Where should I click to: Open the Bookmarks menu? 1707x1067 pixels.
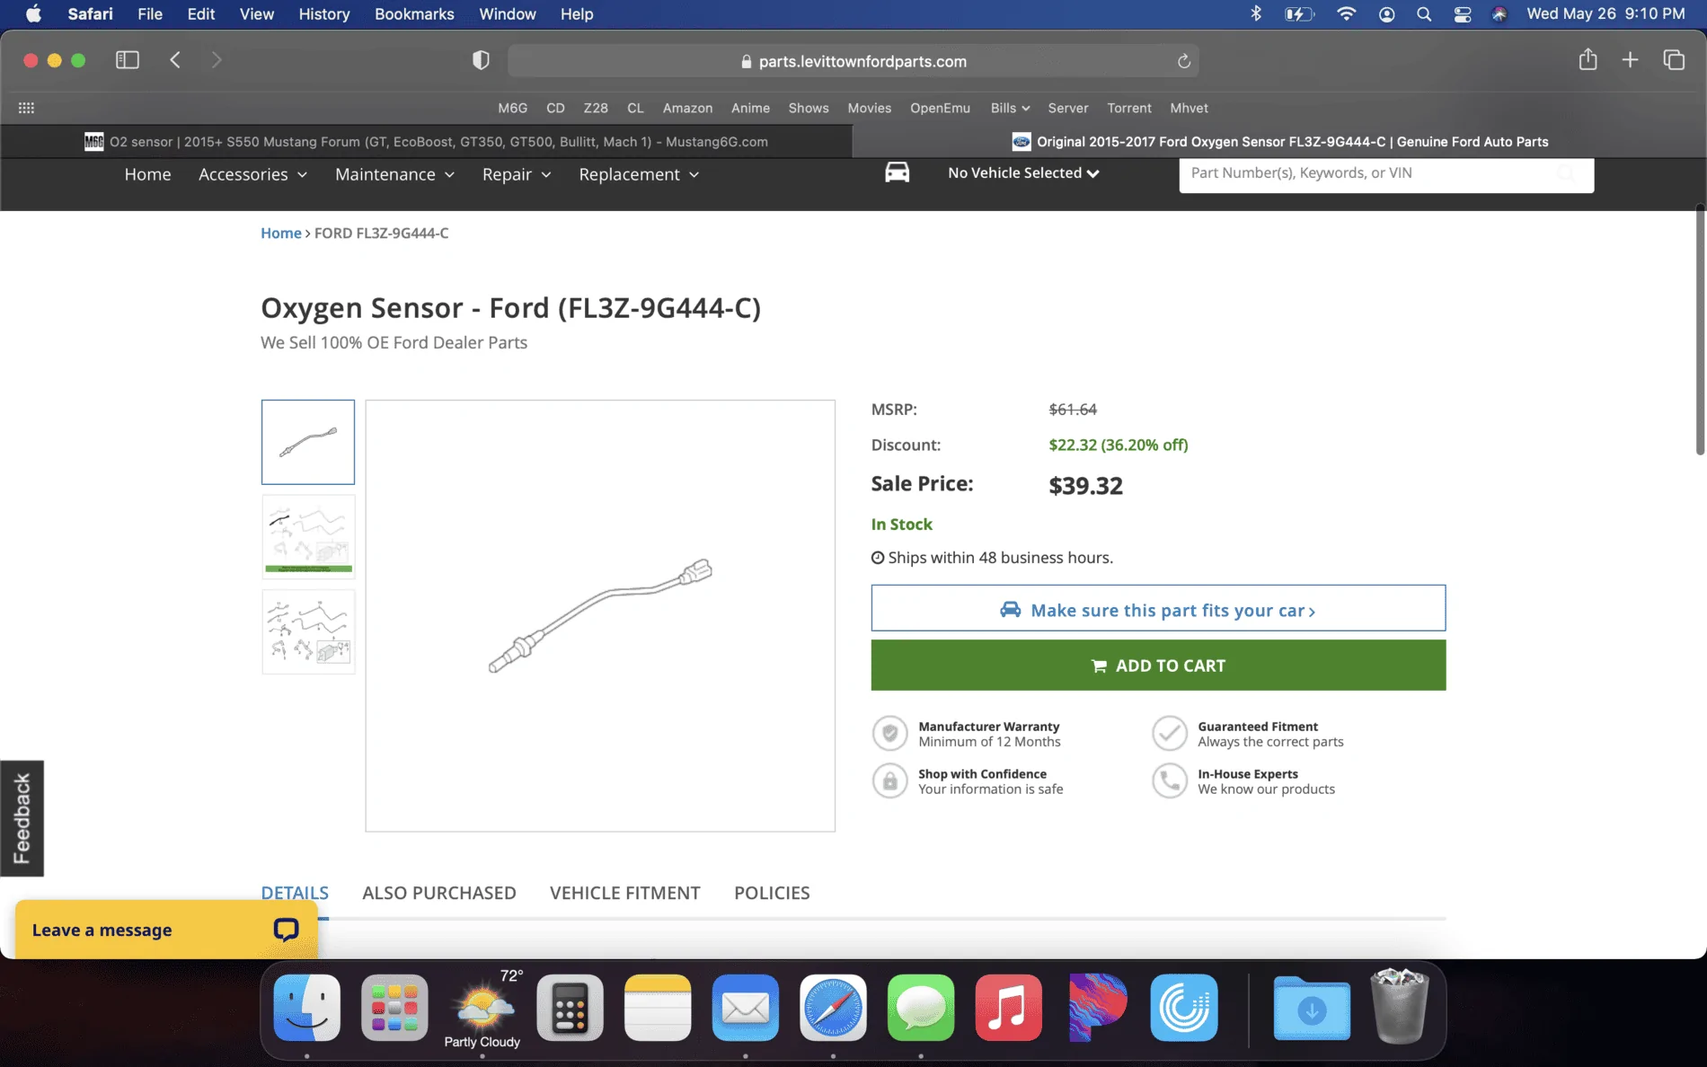pos(414,14)
